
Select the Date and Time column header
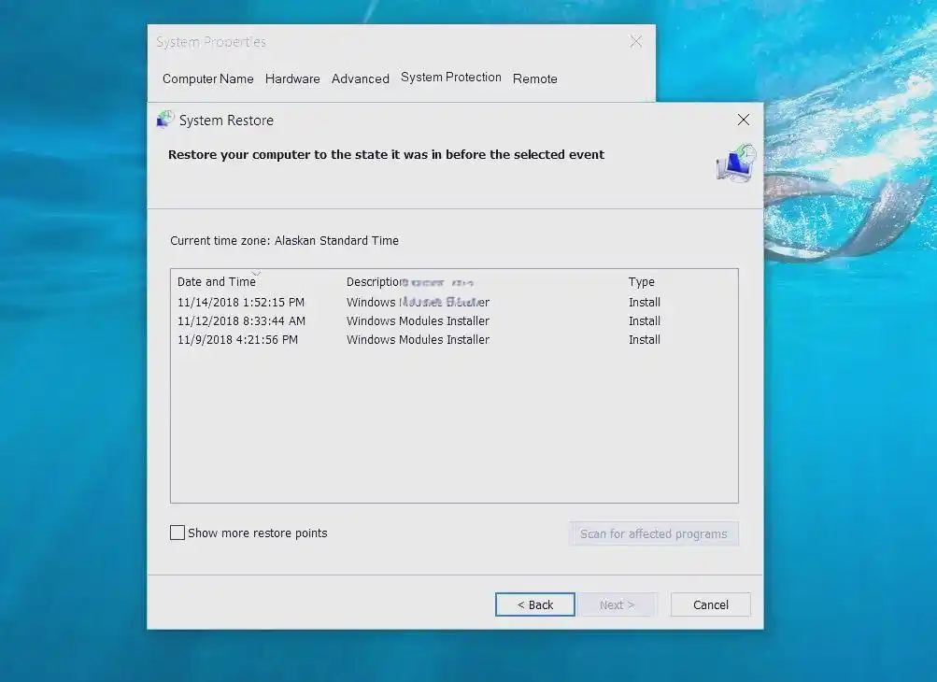tap(217, 281)
